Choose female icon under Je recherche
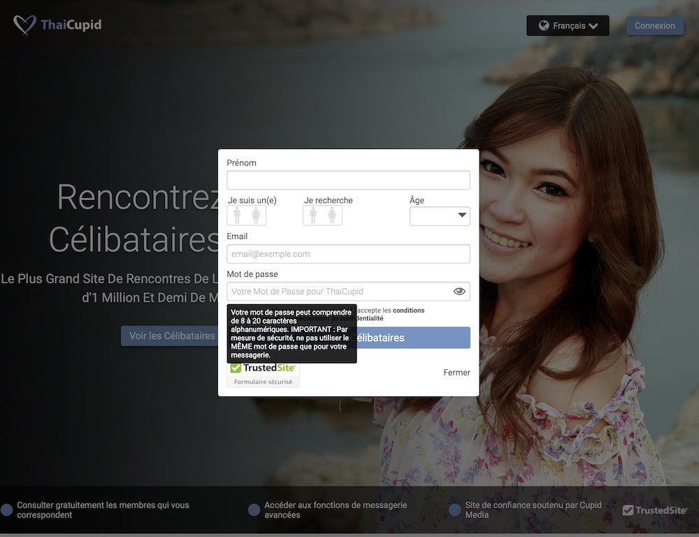Screen dimensions: 699x537 point(332,215)
